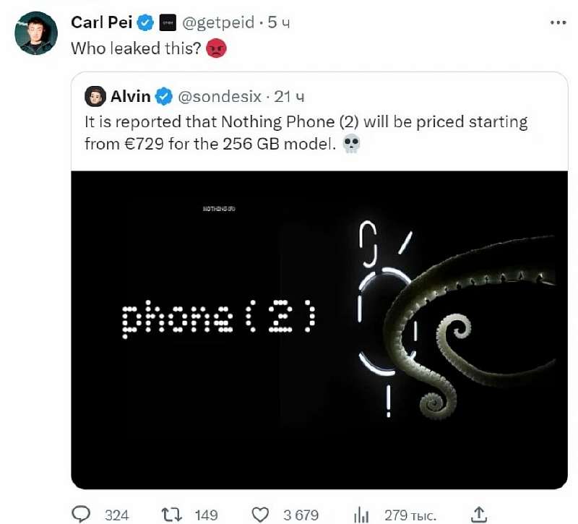Click the reply speech bubble icon

82,514
